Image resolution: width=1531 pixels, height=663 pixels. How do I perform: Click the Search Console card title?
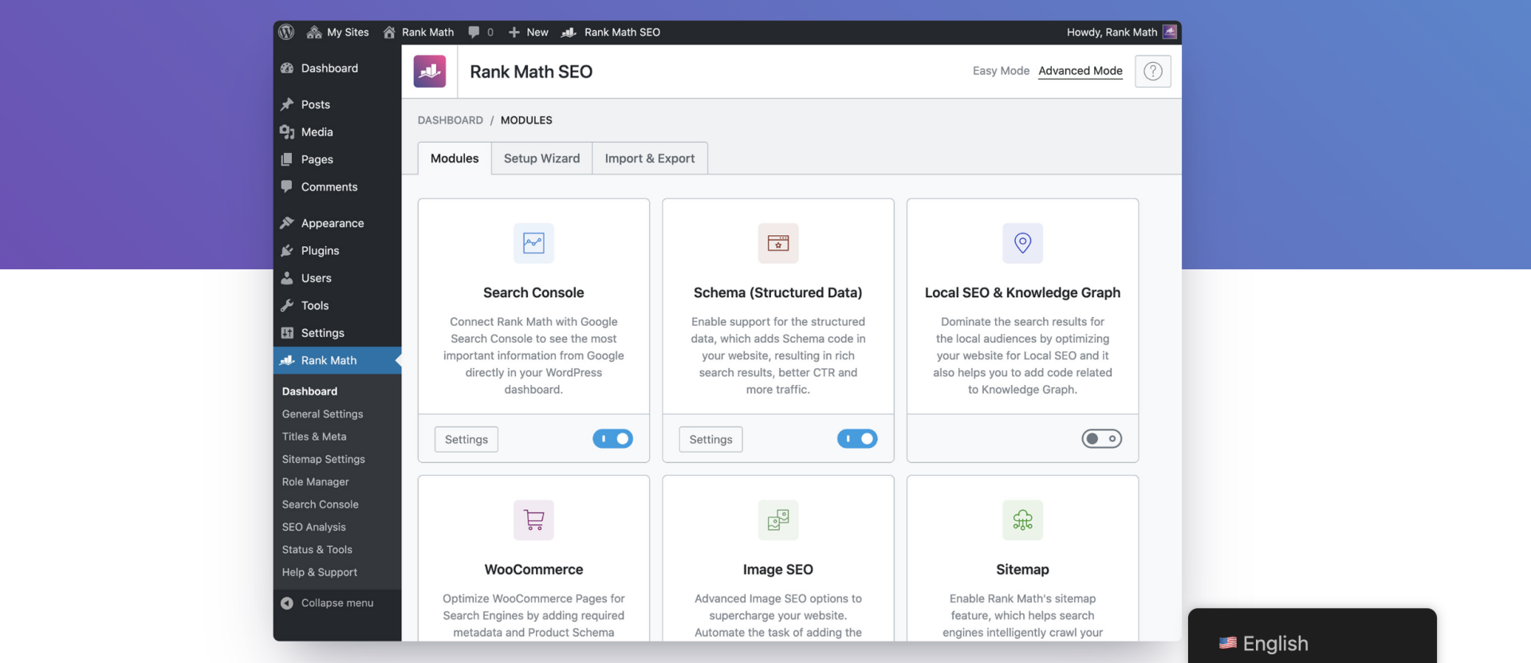(533, 292)
